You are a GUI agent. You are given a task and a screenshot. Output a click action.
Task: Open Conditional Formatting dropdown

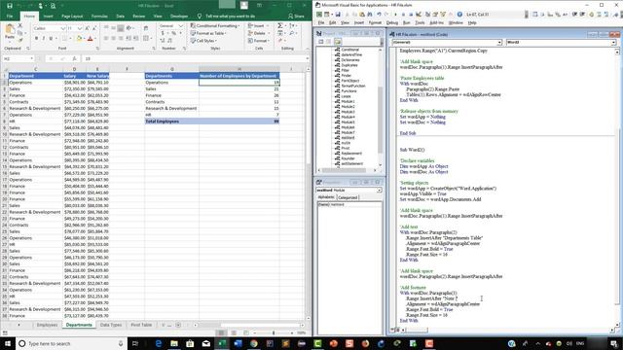(x=215, y=26)
